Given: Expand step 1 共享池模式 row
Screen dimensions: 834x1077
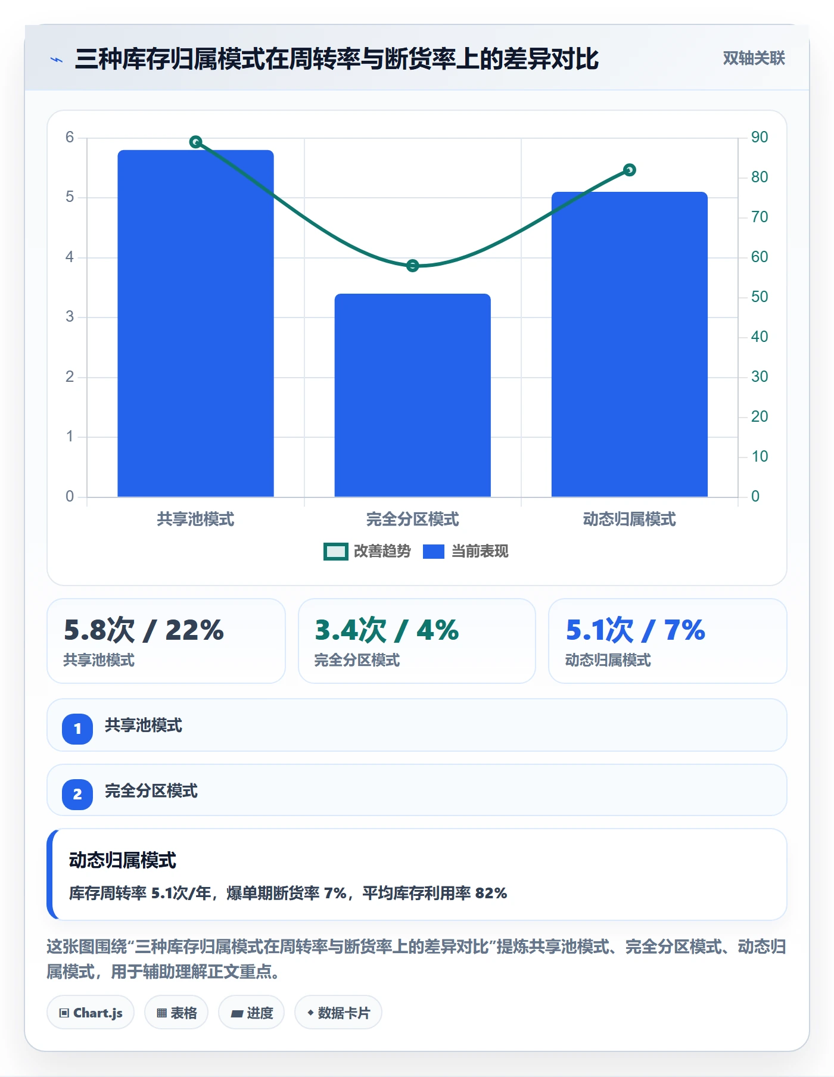Looking at the screenshot, I should click(x=417, y=726).
